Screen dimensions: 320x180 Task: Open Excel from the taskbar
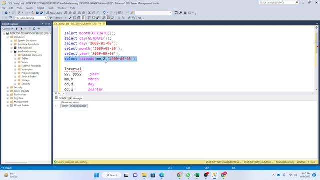coord(197,175)
